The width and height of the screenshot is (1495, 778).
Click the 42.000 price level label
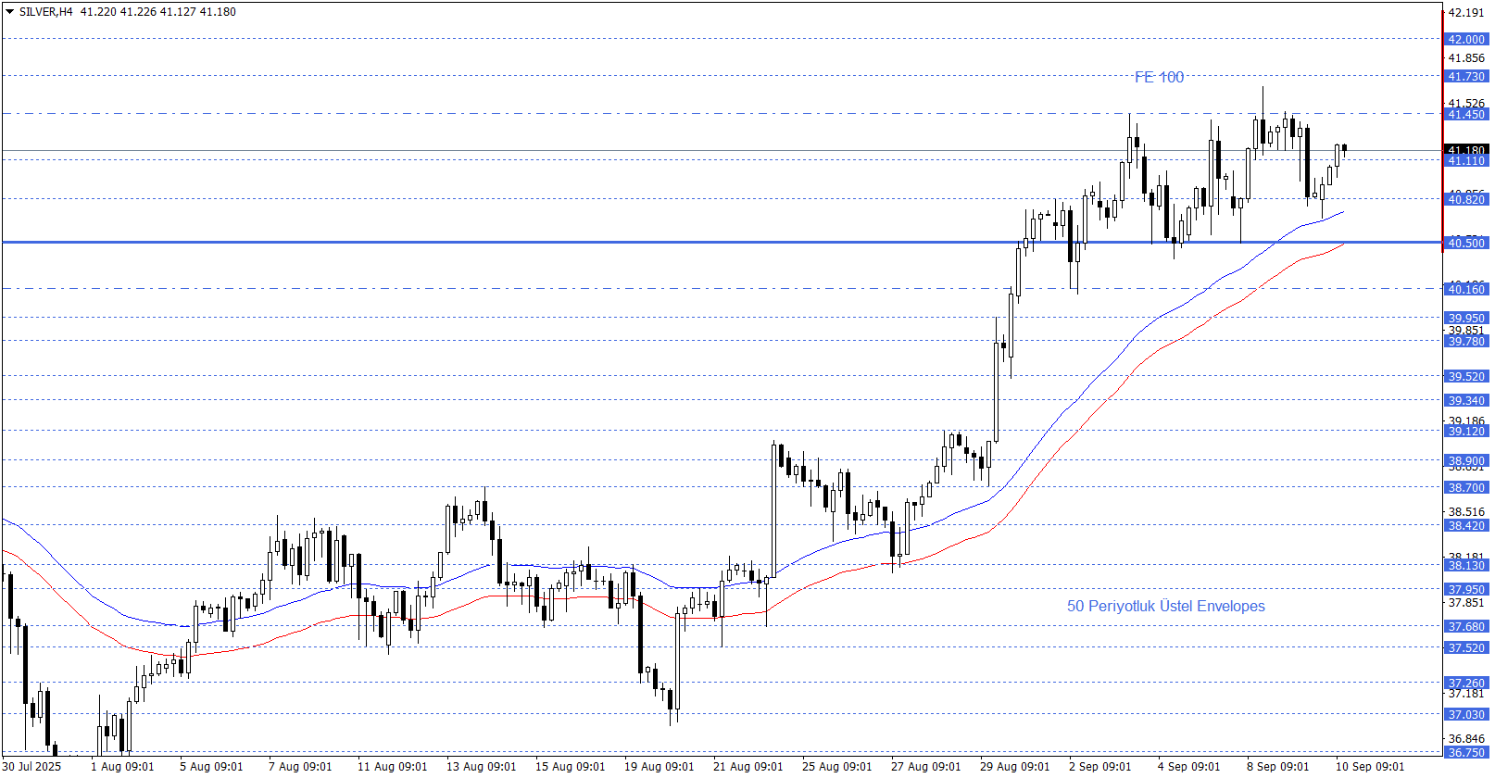[1466, 40]
